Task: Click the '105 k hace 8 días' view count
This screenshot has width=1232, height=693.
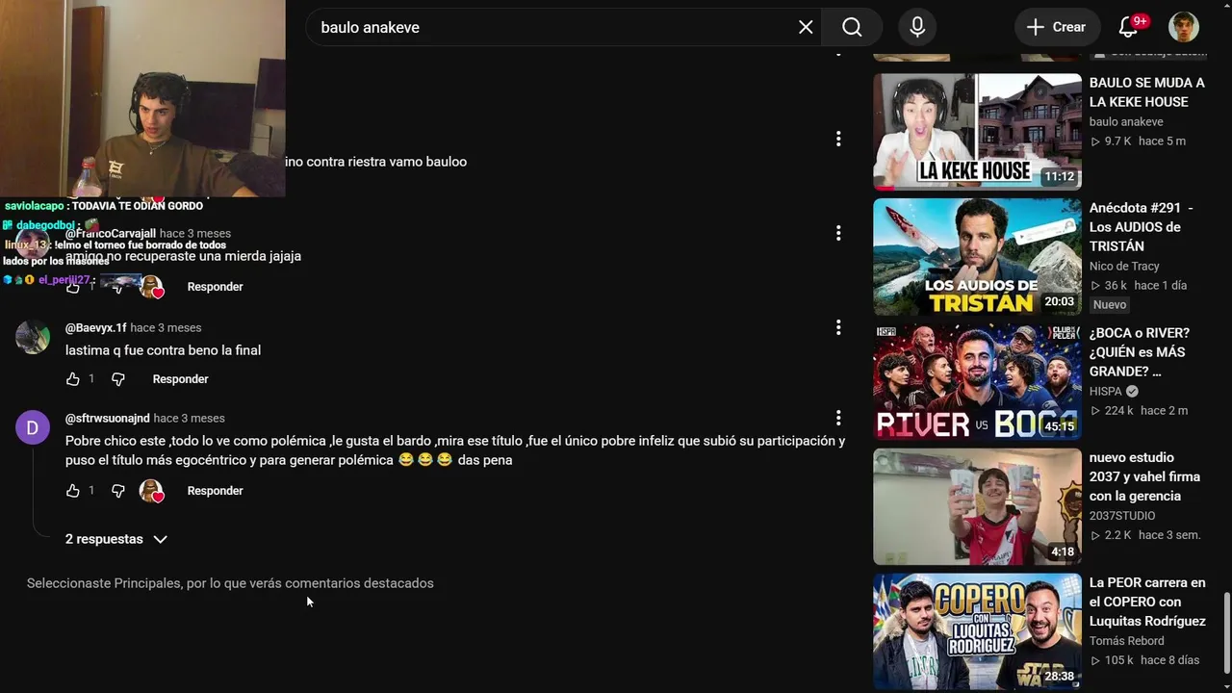Action: [1144, 660]
